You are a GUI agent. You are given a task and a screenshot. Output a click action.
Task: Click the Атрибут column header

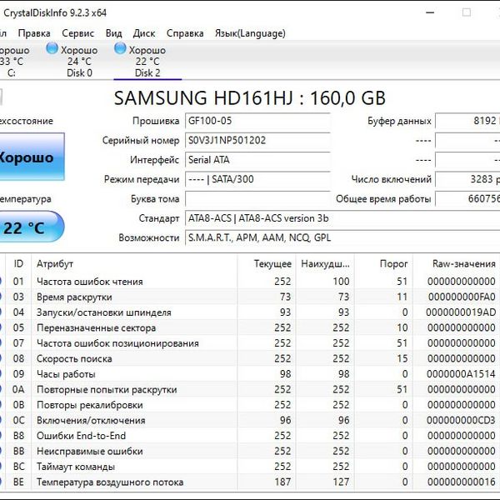[x=134, y=263]
